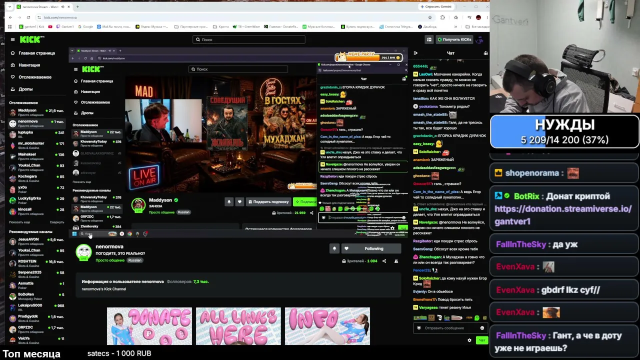The image size is (640, 360).
Task: Open the gift box icon beside Получить KICKs
Action: (x=429, y=39)
